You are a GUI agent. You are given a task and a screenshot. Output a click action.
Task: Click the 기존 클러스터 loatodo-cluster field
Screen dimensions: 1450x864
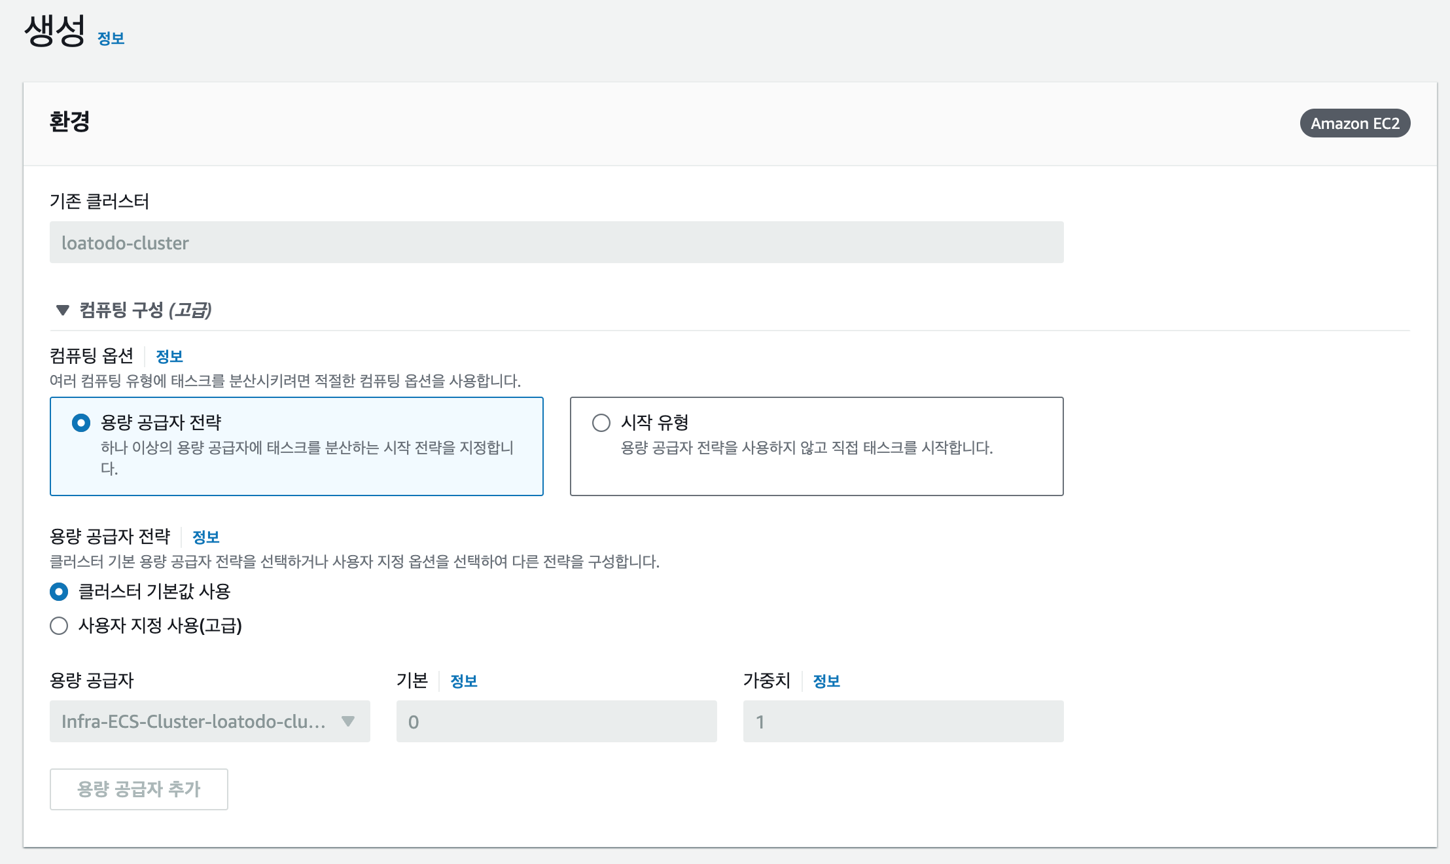pyautogui.click(x=556, y=242)
